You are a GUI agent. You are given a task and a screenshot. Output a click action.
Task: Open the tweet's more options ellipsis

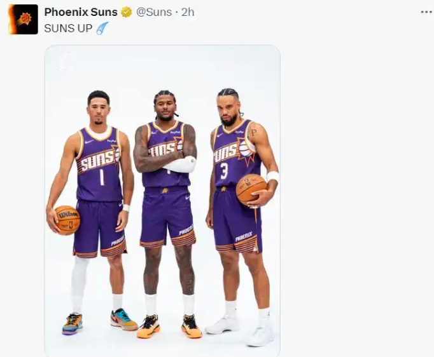click(x=426, y=12)
